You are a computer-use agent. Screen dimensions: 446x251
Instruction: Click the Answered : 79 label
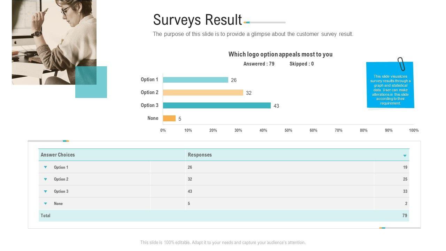tap(259, 64)
